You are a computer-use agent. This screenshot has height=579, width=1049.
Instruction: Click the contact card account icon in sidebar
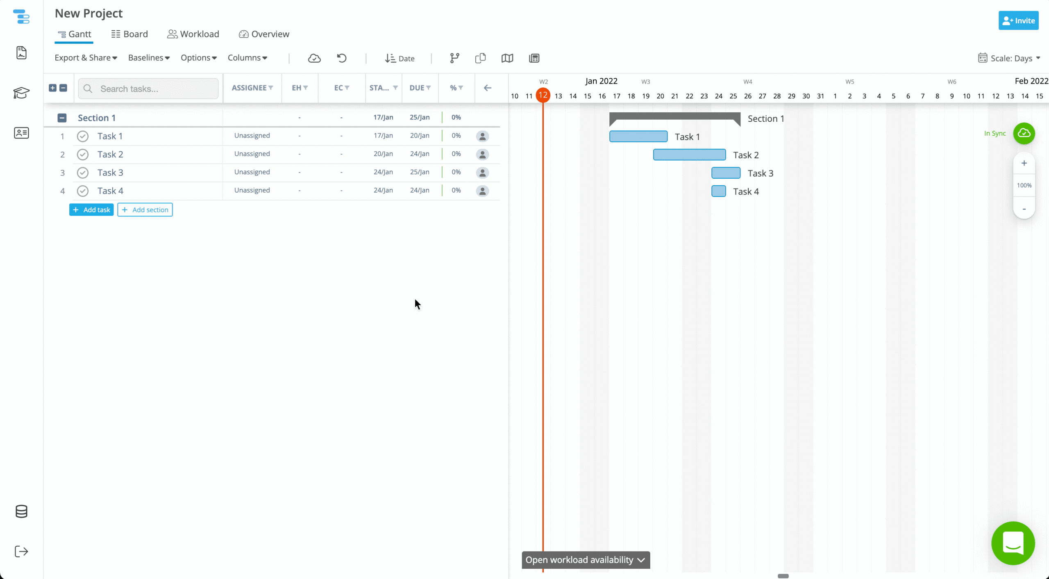click(21, 133)
